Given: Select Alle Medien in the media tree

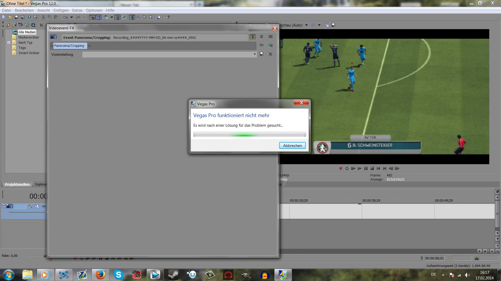Looking at the screenshot, I should click(27, 32).
